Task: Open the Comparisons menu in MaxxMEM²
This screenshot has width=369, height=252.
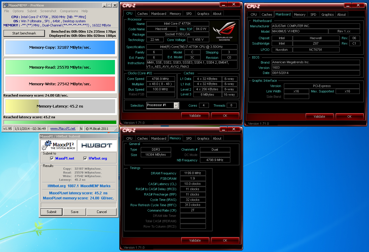Action: pyautogui.click(x=69, y=11)
